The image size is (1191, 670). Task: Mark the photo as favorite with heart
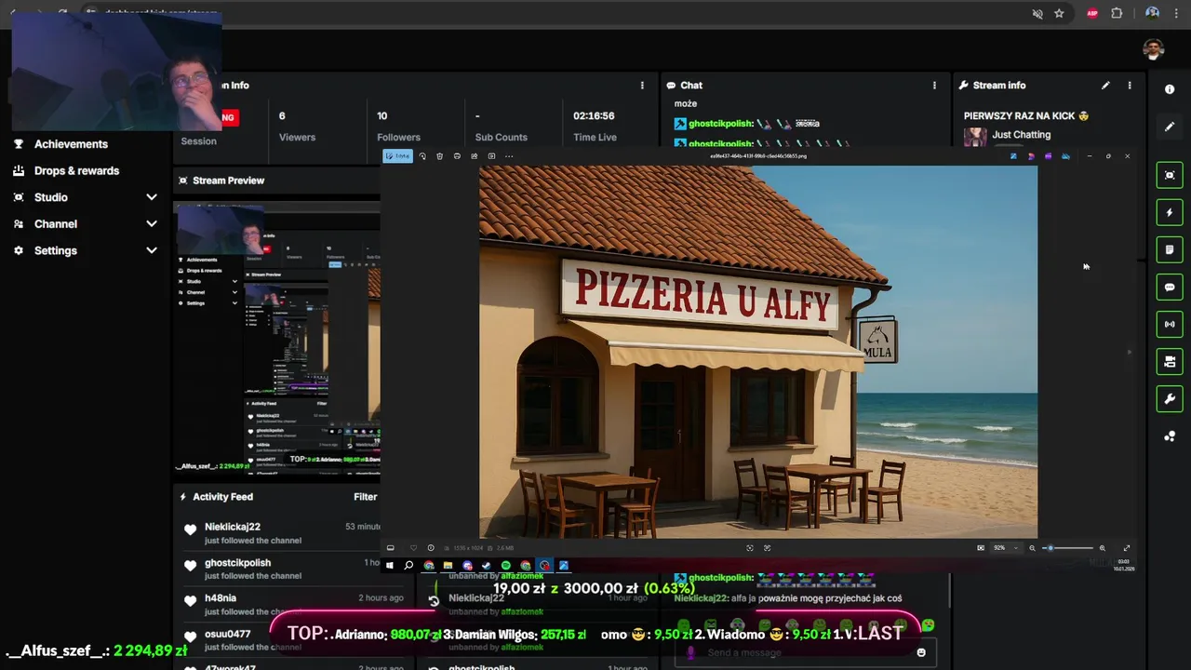pos(414,548)
